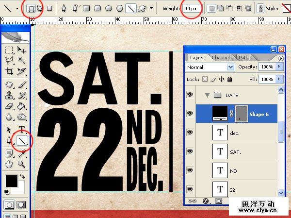The height and width of the screenshot is (218, 291).
Task: Pick Rectangle shape in options bar
Action: (86, 8)
